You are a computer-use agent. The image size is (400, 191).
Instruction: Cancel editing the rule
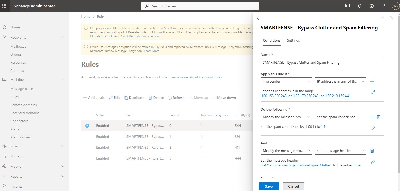[x=294, y=186]
